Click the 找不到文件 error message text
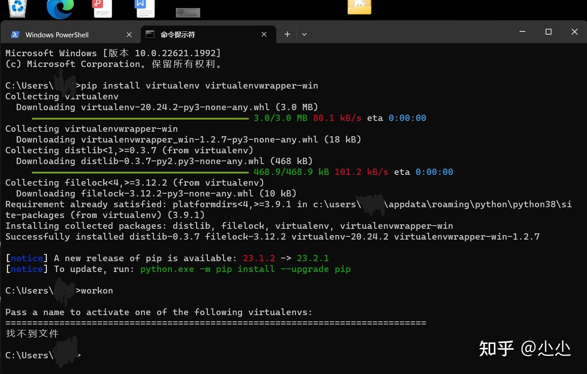587x374 pixels. (32, 334)
